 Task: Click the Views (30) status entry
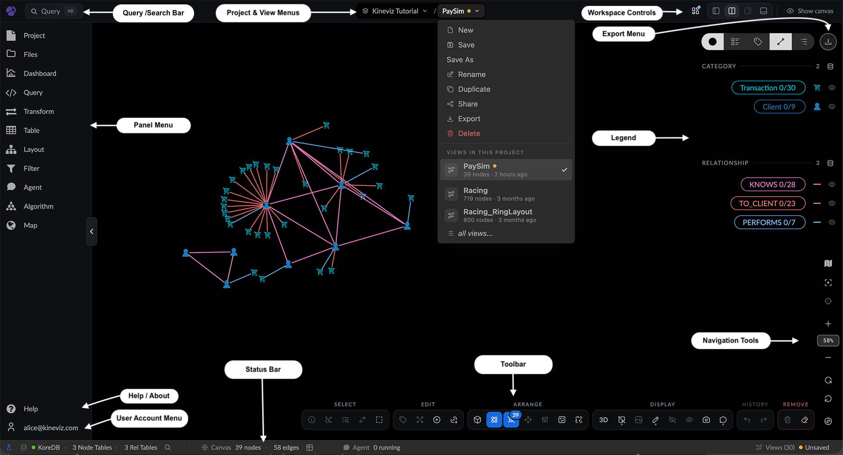775,448
